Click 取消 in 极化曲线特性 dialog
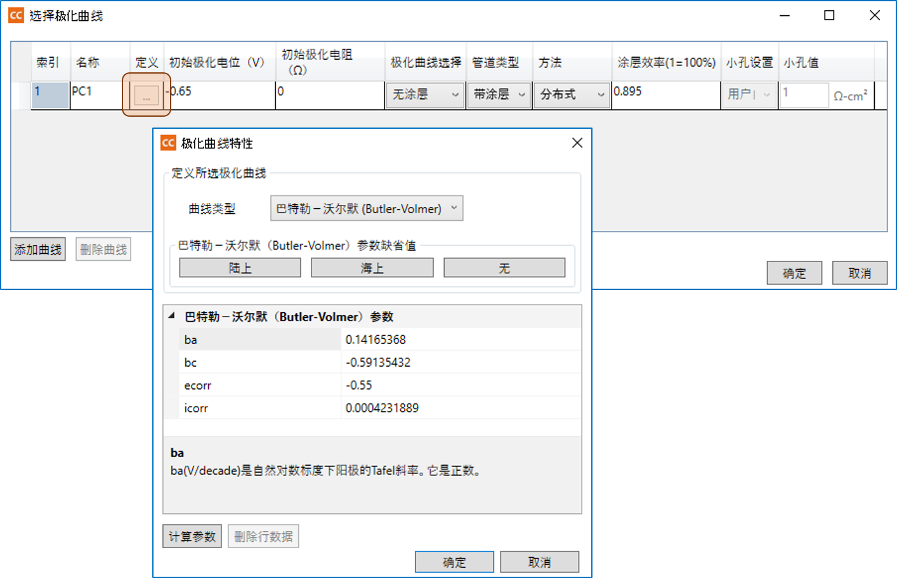 540,562
